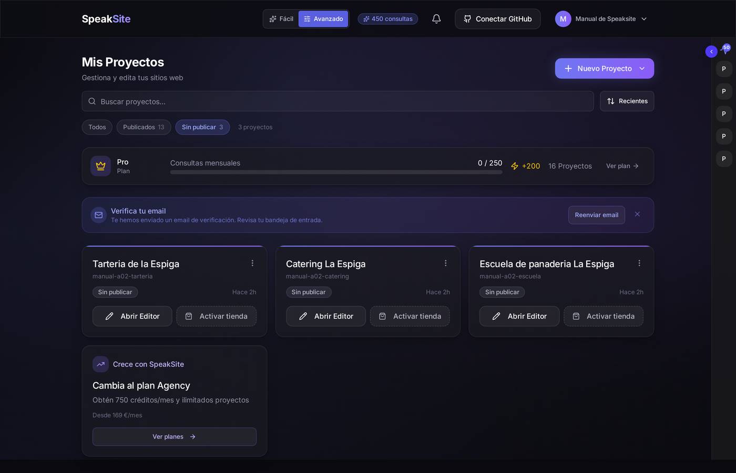The height and width of the screenshot is (473, 736).
Task: Click the pin icon with the 50 badge
Action: point(725,49)
